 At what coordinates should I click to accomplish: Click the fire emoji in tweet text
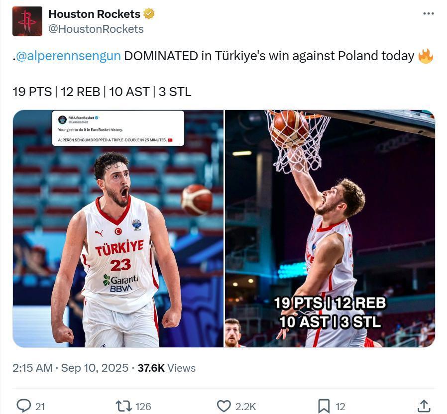pyautogui.click(x=426, y=56)
